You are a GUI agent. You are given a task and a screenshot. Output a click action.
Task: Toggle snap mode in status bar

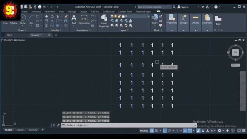point(156,131)
